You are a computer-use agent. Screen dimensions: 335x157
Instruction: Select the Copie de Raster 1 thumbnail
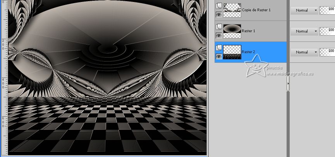pos(232,10)
